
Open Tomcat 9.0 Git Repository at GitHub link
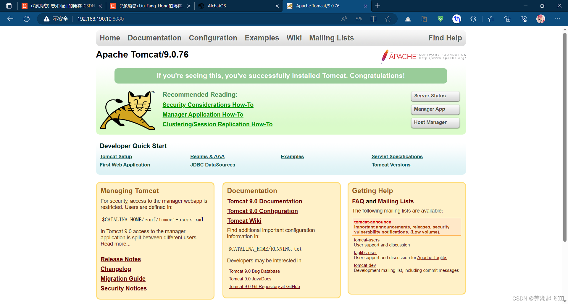(x=264, y=287)
